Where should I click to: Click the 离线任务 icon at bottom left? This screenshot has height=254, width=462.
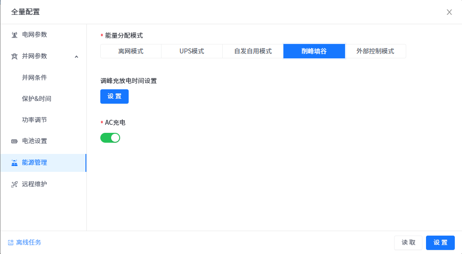click(11, 243)
